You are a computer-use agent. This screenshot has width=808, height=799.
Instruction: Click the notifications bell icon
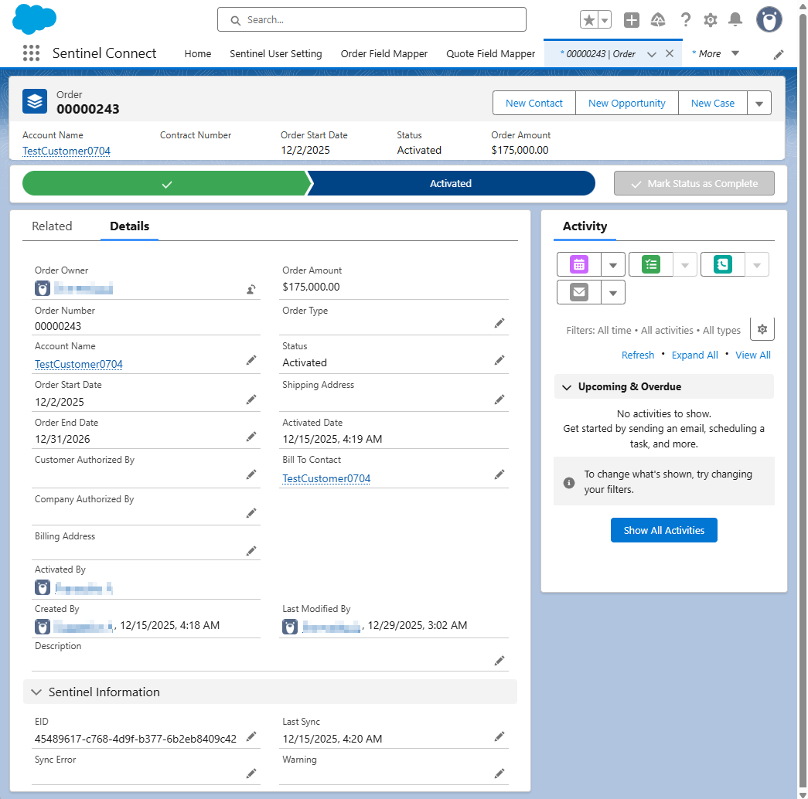pos(735,20)
